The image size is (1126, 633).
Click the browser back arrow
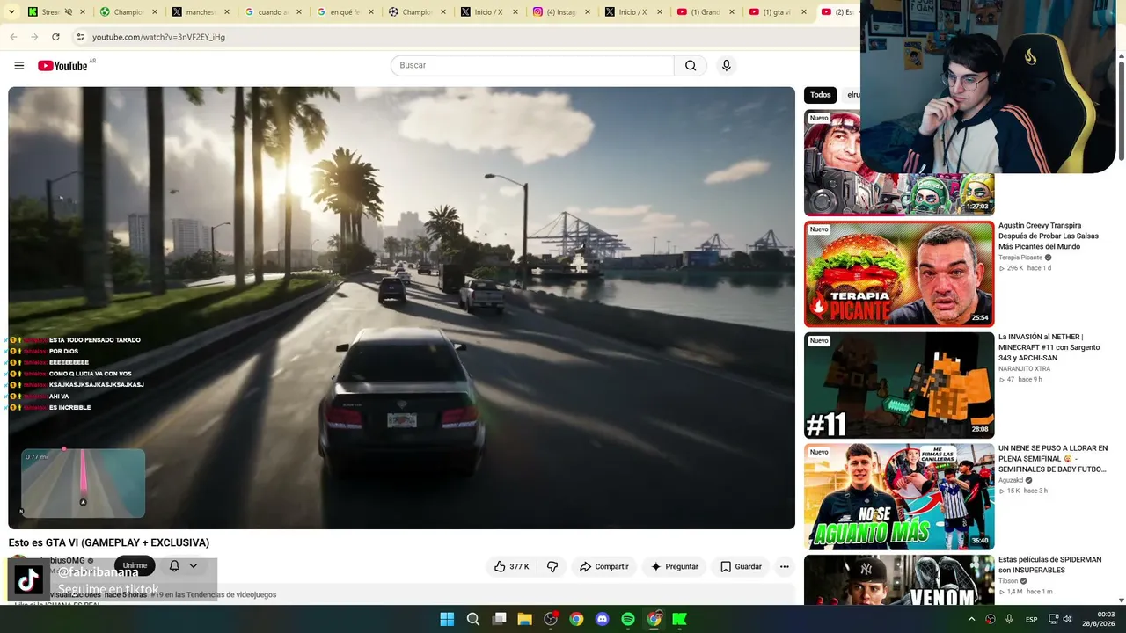[13, 37]
